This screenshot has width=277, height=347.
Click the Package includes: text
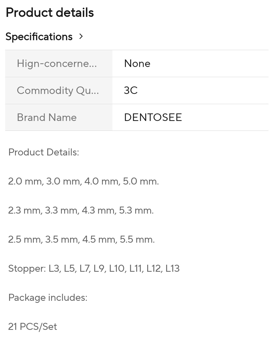(48, 297)
